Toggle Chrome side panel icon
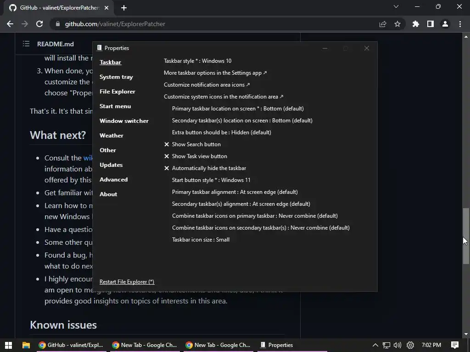Viewport: 470px width, 352px height. tap(431, 24)
